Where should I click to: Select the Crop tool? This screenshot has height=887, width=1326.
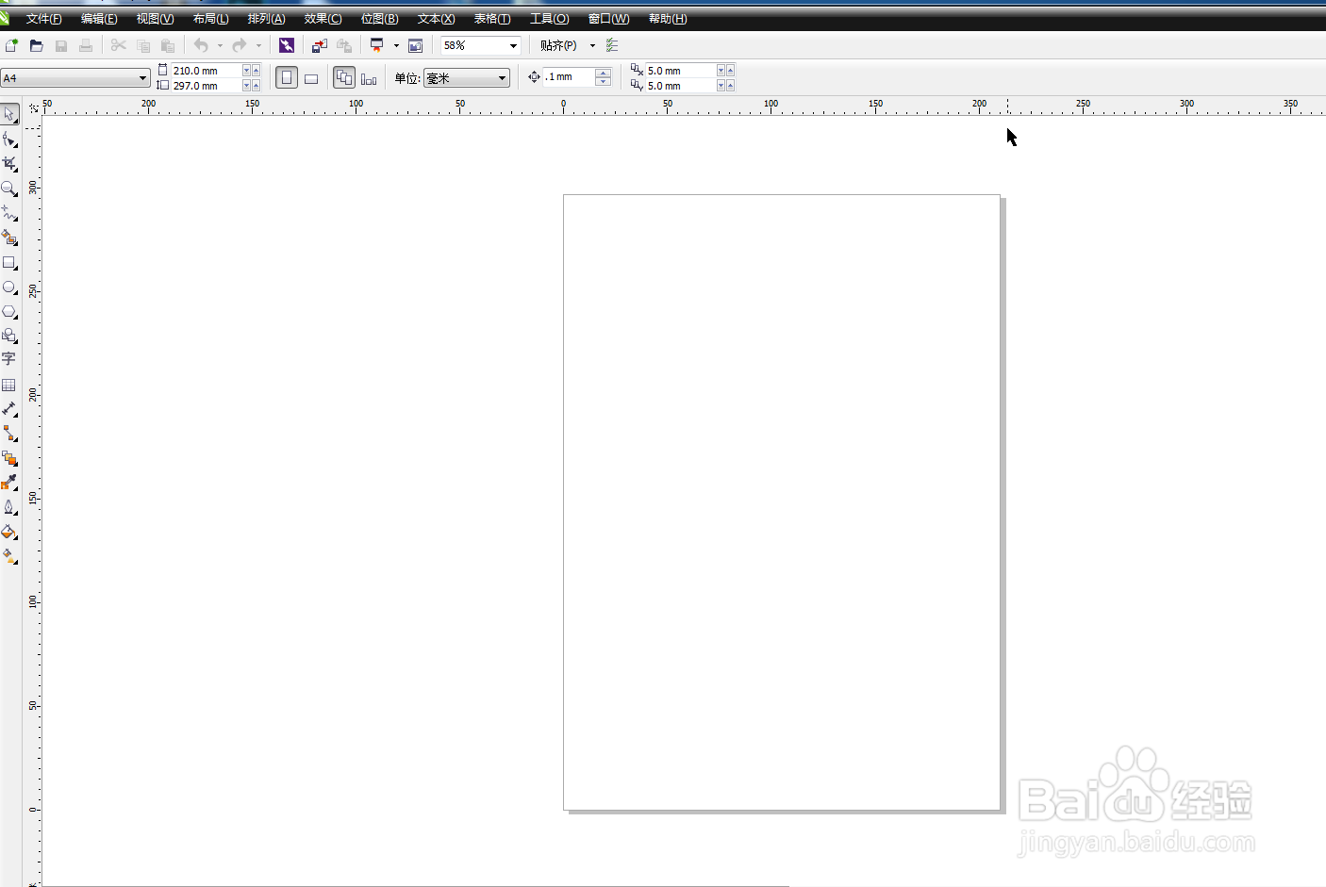point(9,164)
